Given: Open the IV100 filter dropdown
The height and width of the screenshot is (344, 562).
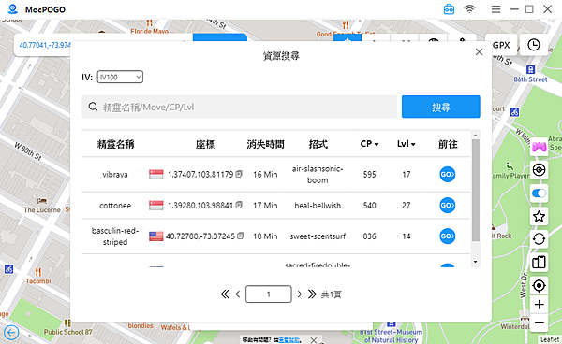Looking at the screenshot, I should pos(120,77).
